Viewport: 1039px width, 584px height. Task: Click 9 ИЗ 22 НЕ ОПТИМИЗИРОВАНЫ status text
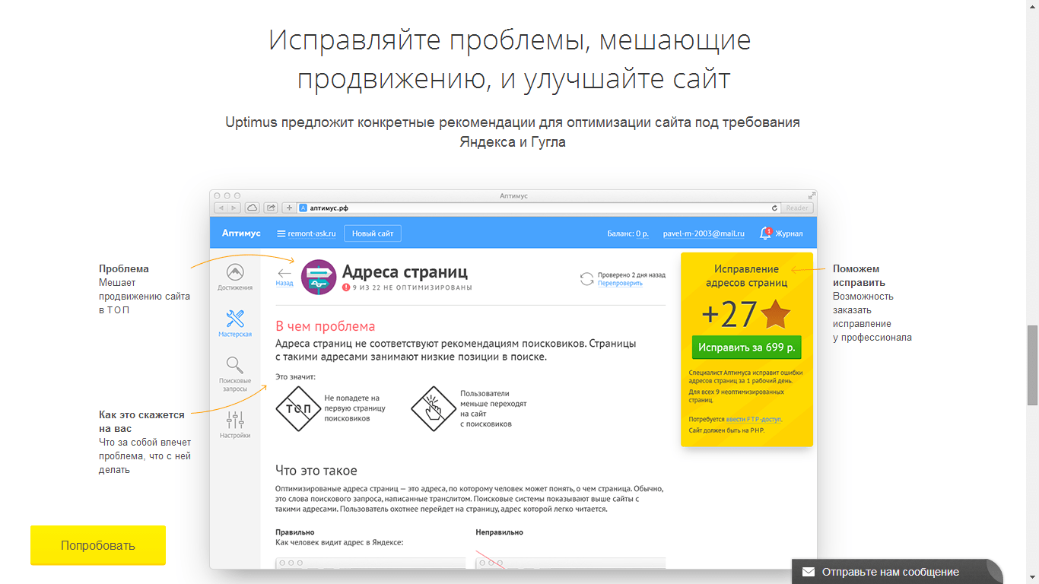[x=411, y=288]
